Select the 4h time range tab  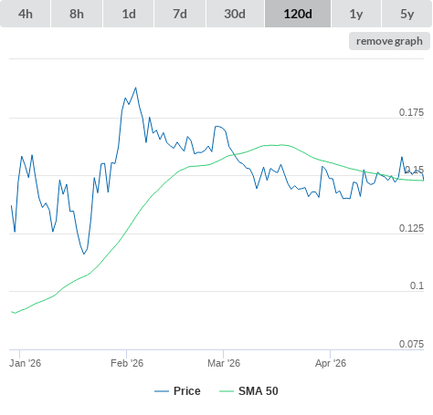click(x=26, y=14)
